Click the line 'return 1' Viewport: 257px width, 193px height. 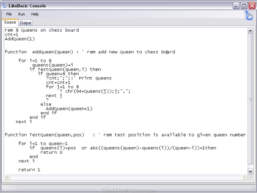[x=29, y=170]
